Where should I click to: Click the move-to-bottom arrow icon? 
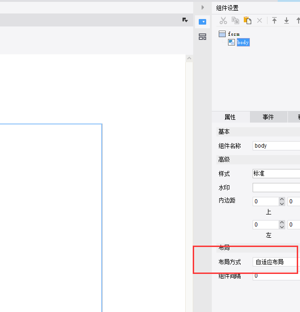tap(287, 20)
